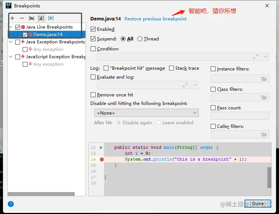
Task: Click the IntelliJ logo in title bar
Action: [9, 6]
